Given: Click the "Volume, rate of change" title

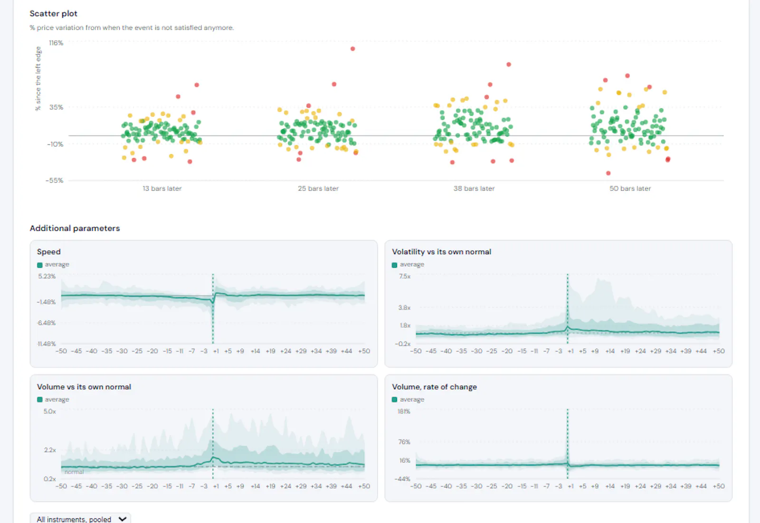Looking at the screenshot, I should [435, 387].
